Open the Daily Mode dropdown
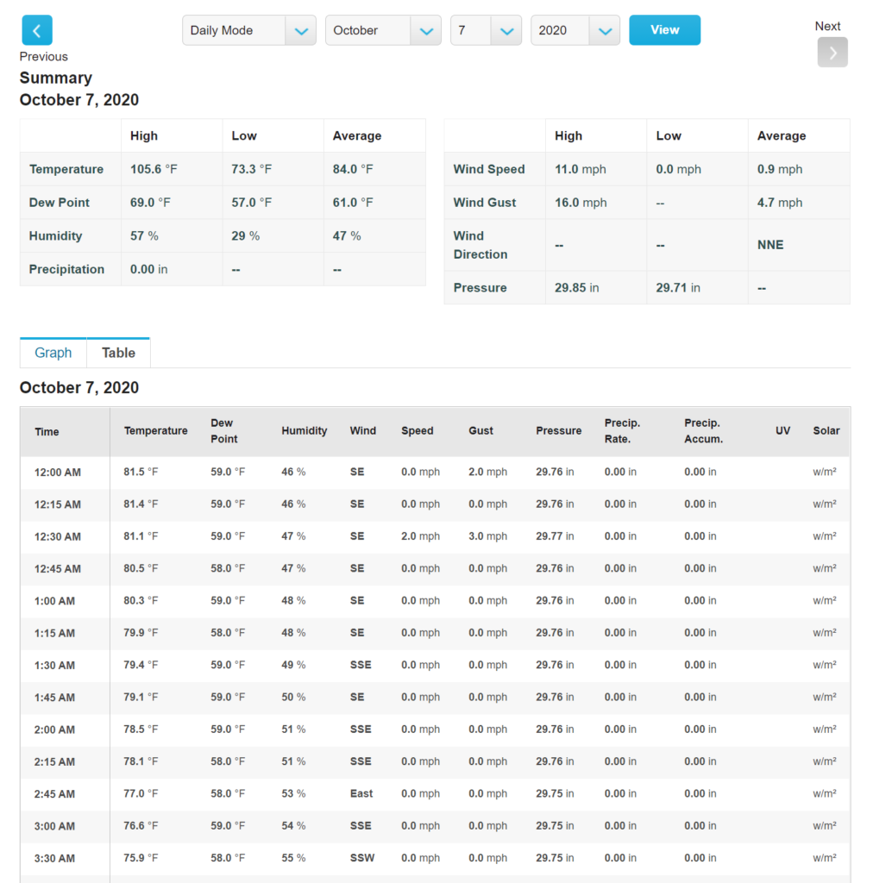This screenshot has height=883, width=873. (248, 30)
